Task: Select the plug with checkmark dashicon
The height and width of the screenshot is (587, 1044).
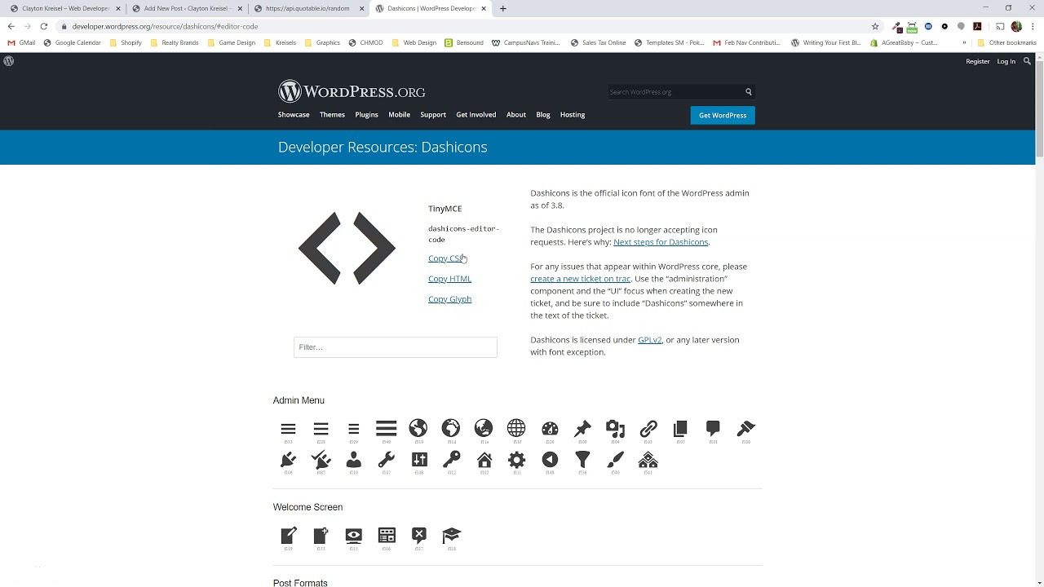Action: 321,460
